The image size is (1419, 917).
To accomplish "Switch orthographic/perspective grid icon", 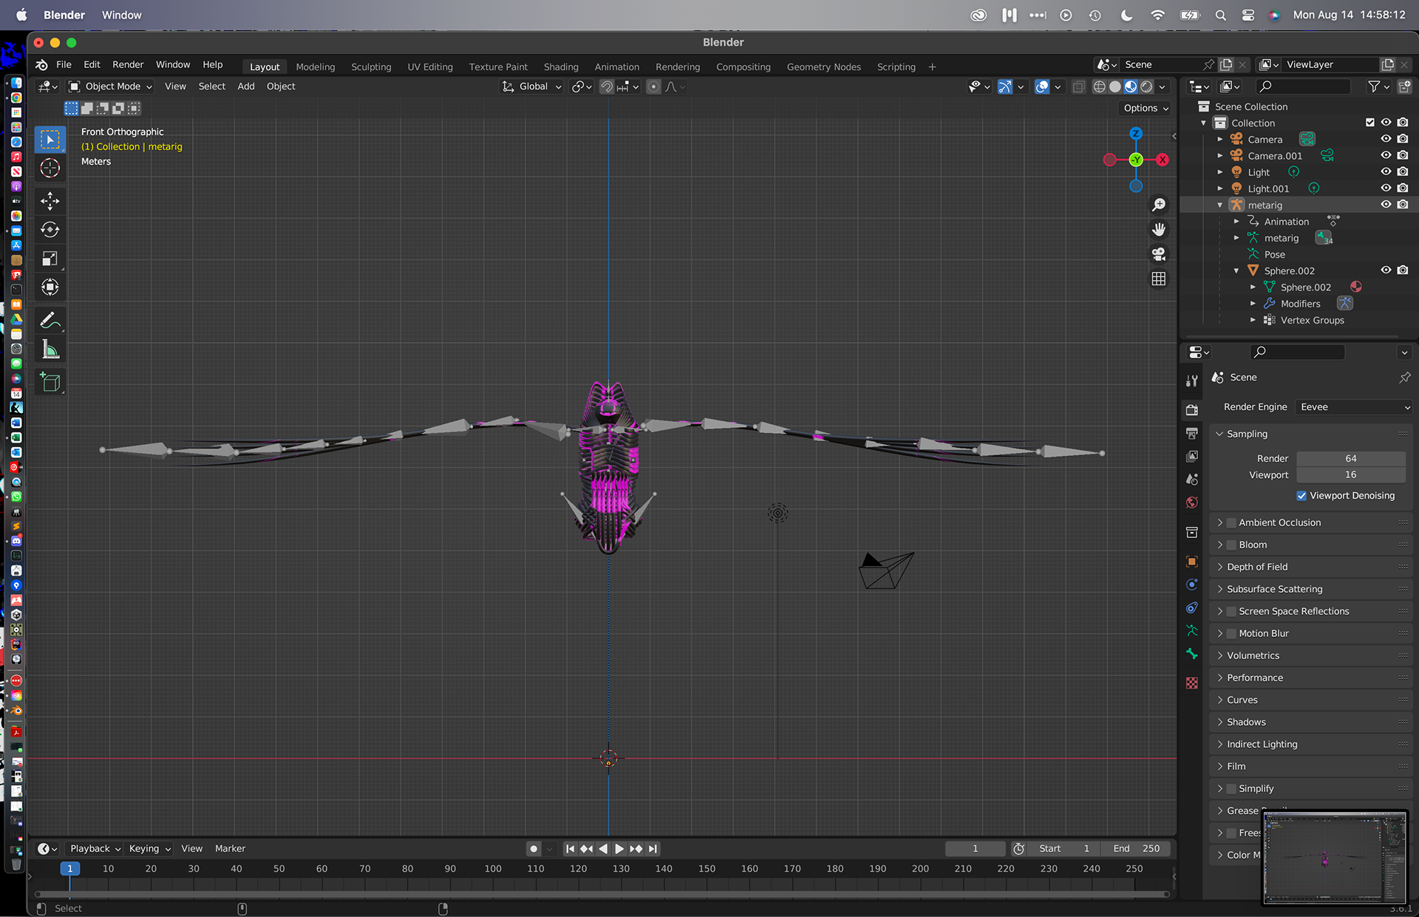I will (1159, 279).
